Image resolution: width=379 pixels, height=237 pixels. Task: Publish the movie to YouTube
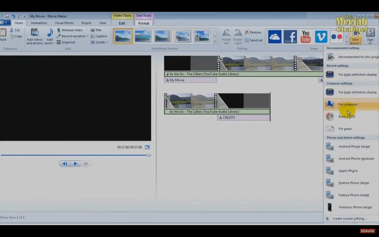click(306, 37)
